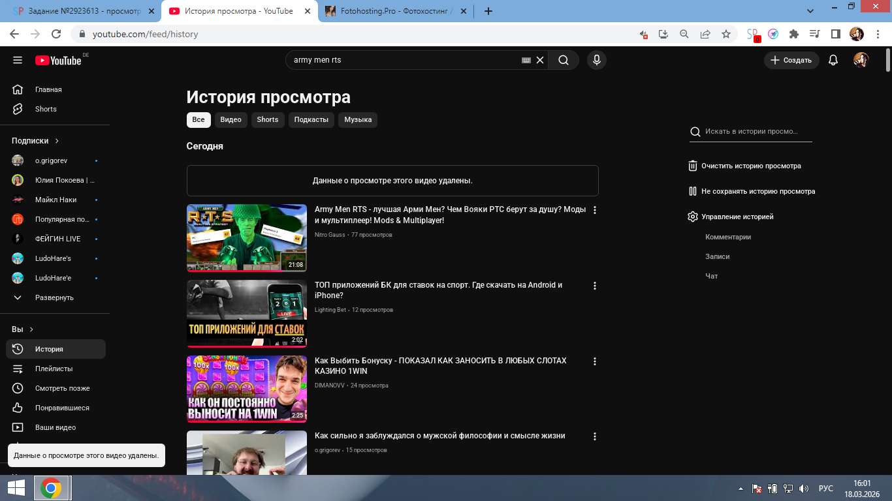Click the Chrome icon in Windows taskbar
This screenshot has height=501, width=892.
pyautogui.click(x=51, y=488)
